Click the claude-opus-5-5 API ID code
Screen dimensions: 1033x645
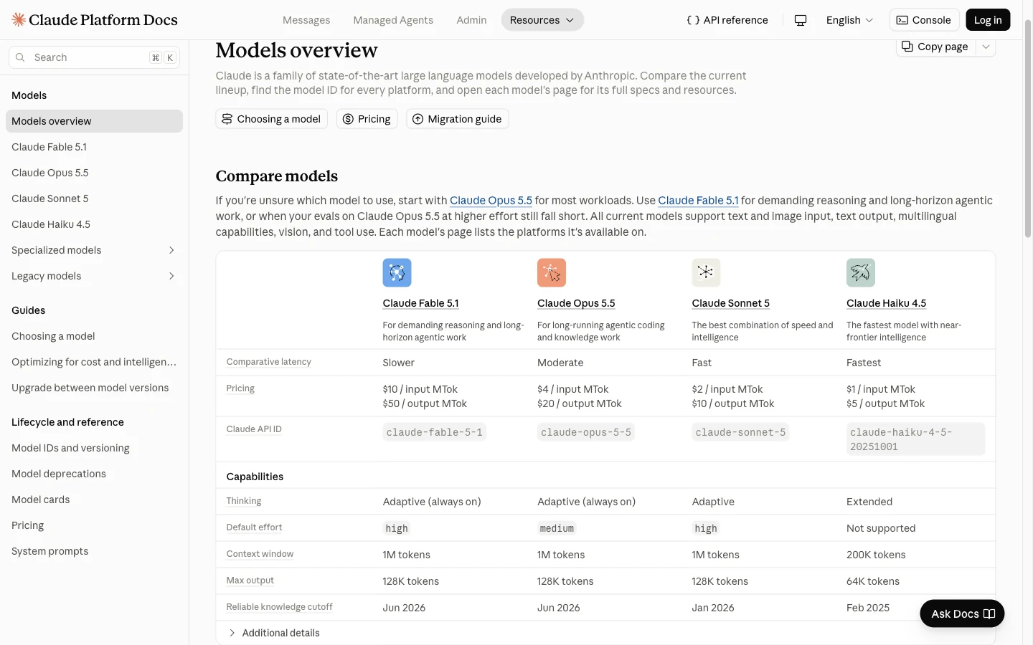click(x=586, y=432)
